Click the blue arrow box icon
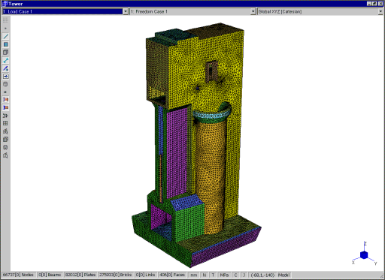Image resolution: width=385 pixels, height=280 pixels. click(x=5, y=77)
